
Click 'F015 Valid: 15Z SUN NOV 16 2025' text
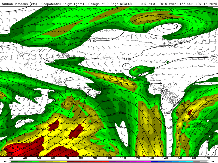pyautogui.click(x=188, y=4)
